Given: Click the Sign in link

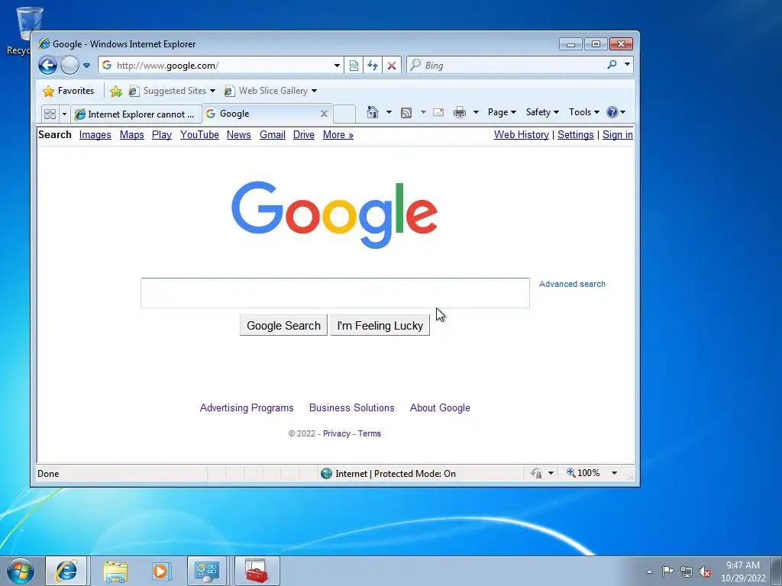Looking at the screenshot, I should (617, 135).
